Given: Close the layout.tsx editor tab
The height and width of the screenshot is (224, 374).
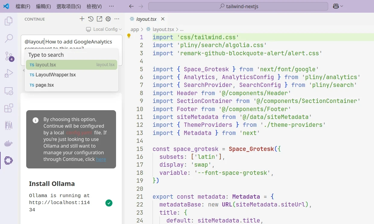Looking at the screenshot, I should (163, 19).
